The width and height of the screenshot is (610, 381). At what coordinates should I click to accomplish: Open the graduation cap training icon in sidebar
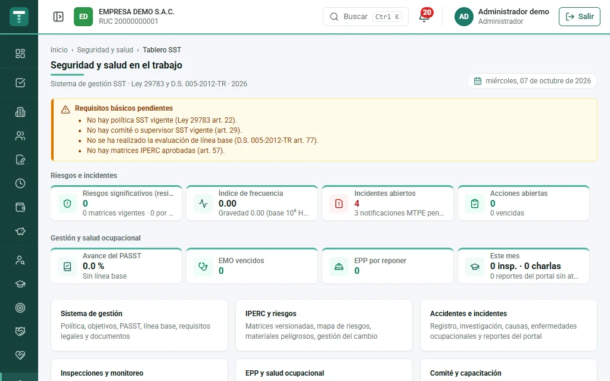(20, 284)
